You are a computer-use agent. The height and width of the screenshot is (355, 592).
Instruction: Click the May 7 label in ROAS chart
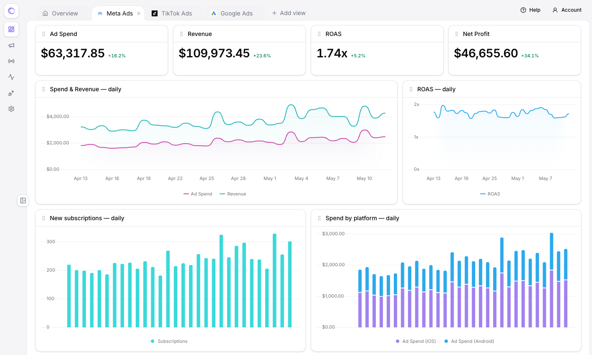click(x=545, y=178)
